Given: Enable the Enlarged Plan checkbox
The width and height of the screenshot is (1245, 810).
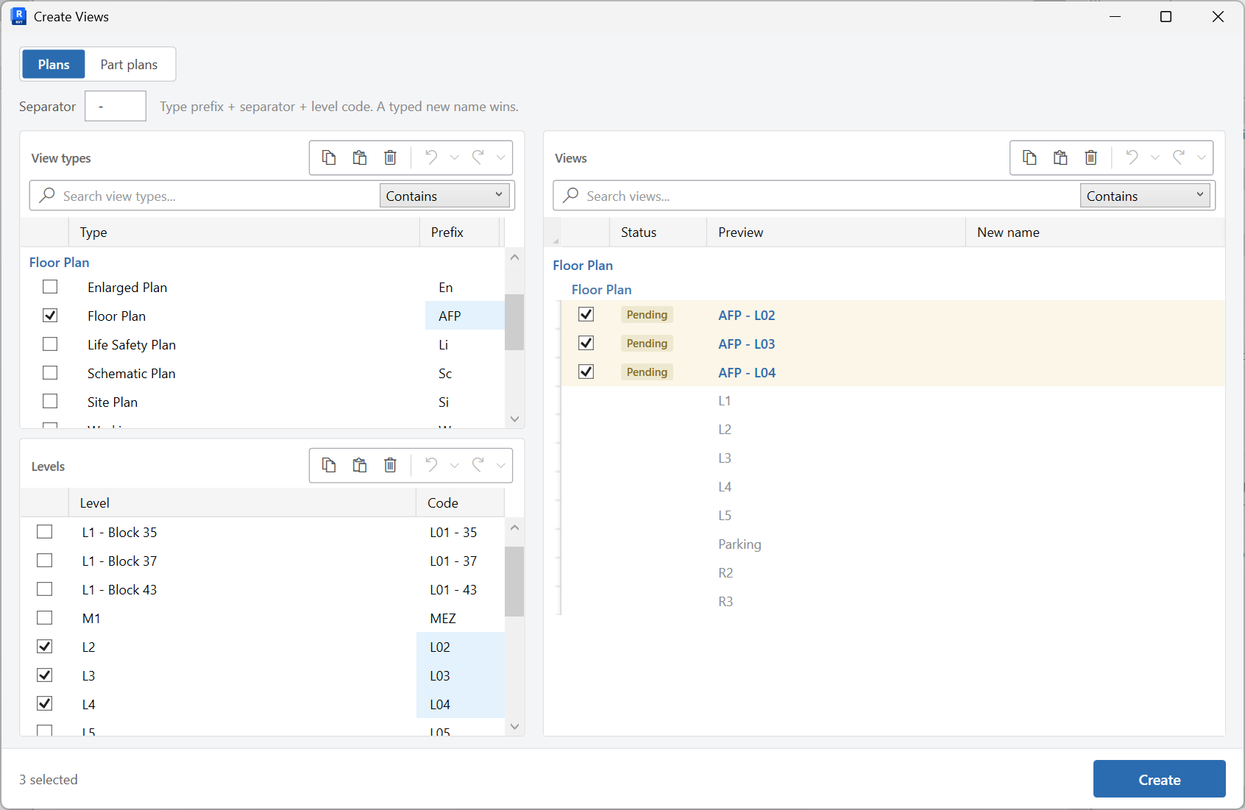Looking at the screenshot, I should (x=50, y=287).
